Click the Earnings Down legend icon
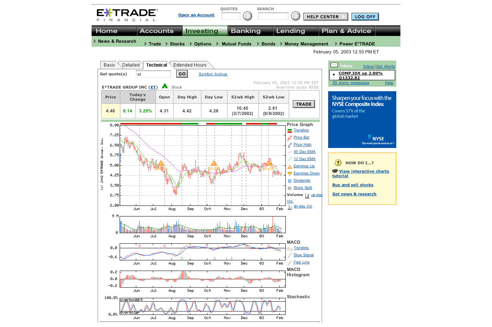Screen dimensions: 492x327 click(x=290, y=173)
